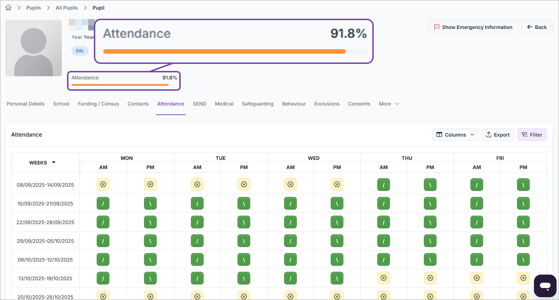The width and height of the screenshot is (559, 300).
Task: Open the chat widget bubble
Action: [x=545, y=286]
